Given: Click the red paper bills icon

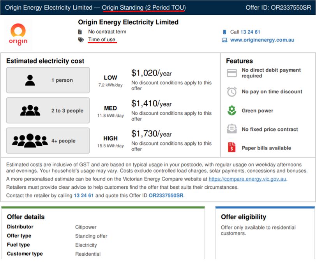Looking at the screenshot, I should pyautogui.click(x=232, y=148).
